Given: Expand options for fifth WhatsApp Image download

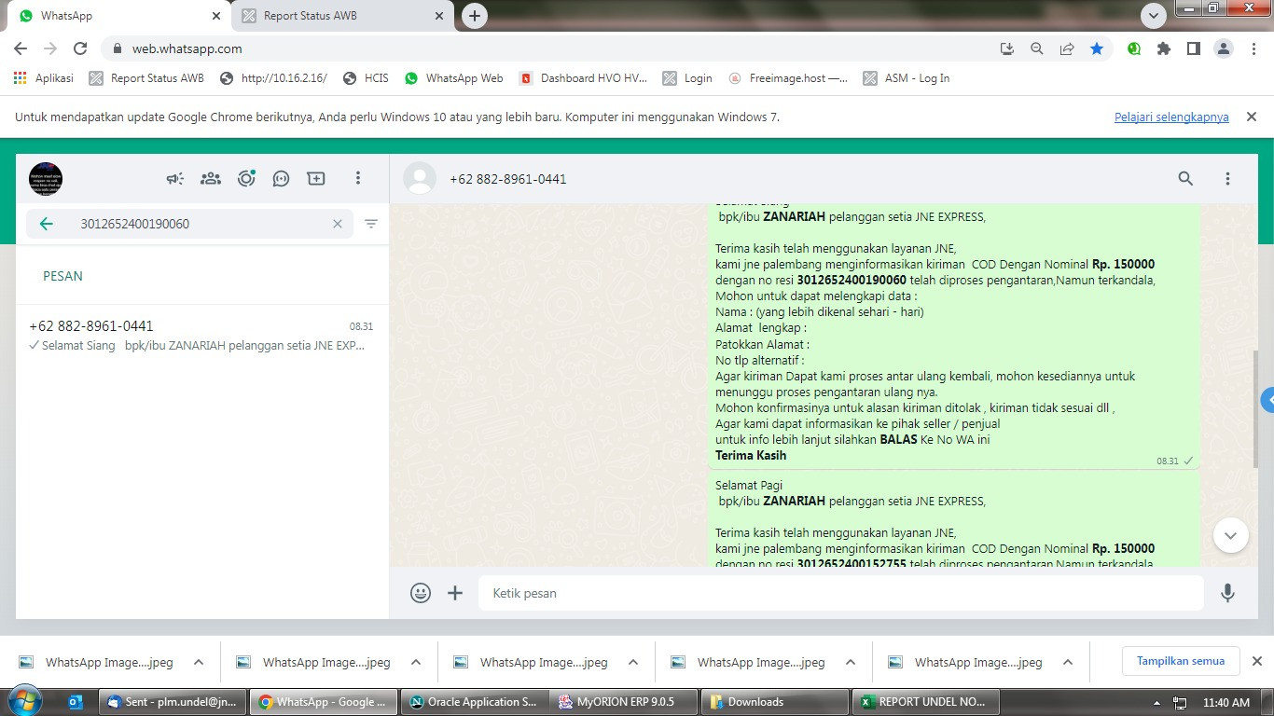Looking at the screenshot, I should tap(1068, 662).
